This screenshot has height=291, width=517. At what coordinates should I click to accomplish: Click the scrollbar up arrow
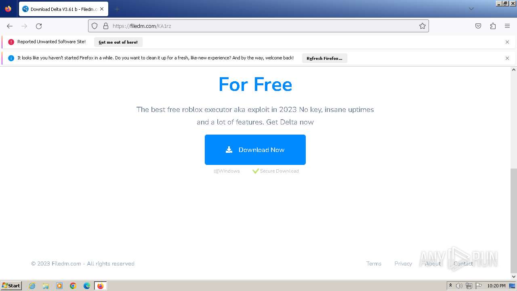tap(513, 70)
